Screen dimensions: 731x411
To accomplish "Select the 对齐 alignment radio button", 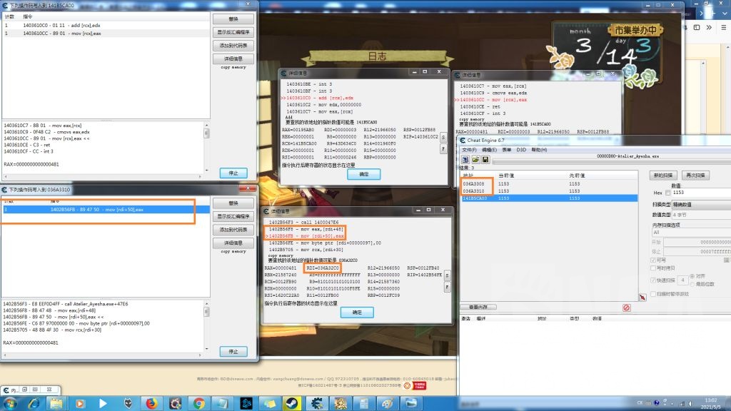I will click(x=691, y=278).
